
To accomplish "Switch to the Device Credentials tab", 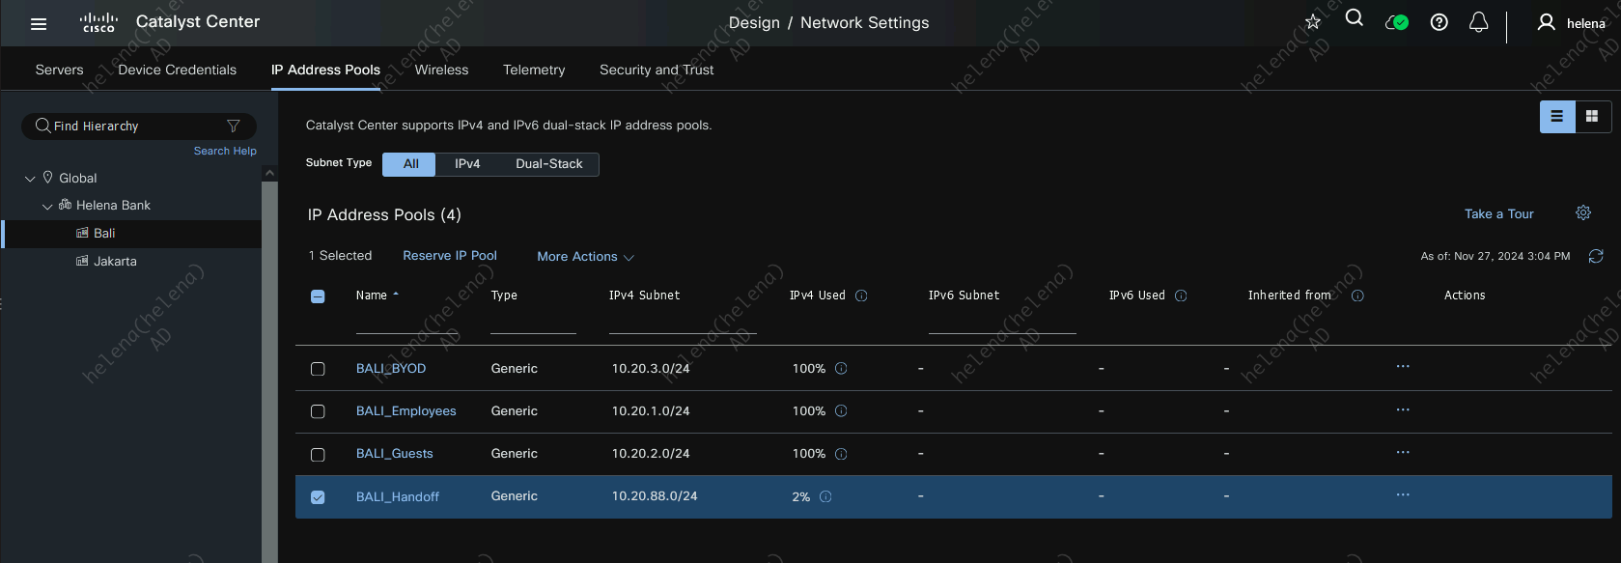I will tap(177, 70).
